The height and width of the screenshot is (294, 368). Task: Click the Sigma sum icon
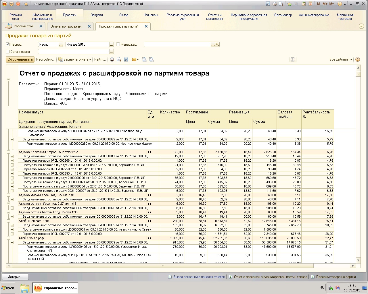[x=293, y=59]
